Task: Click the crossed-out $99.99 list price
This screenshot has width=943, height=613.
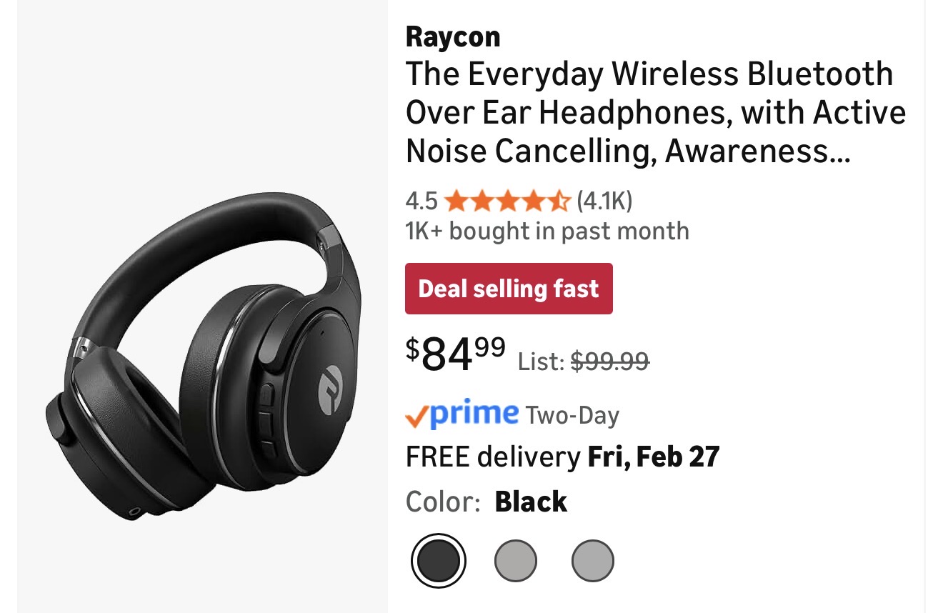Action: point(609,362)
